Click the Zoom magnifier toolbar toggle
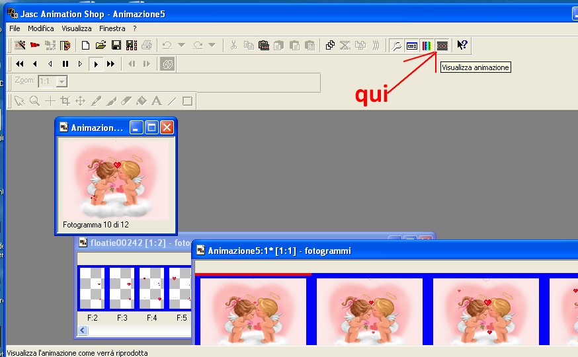 point(397,46)
